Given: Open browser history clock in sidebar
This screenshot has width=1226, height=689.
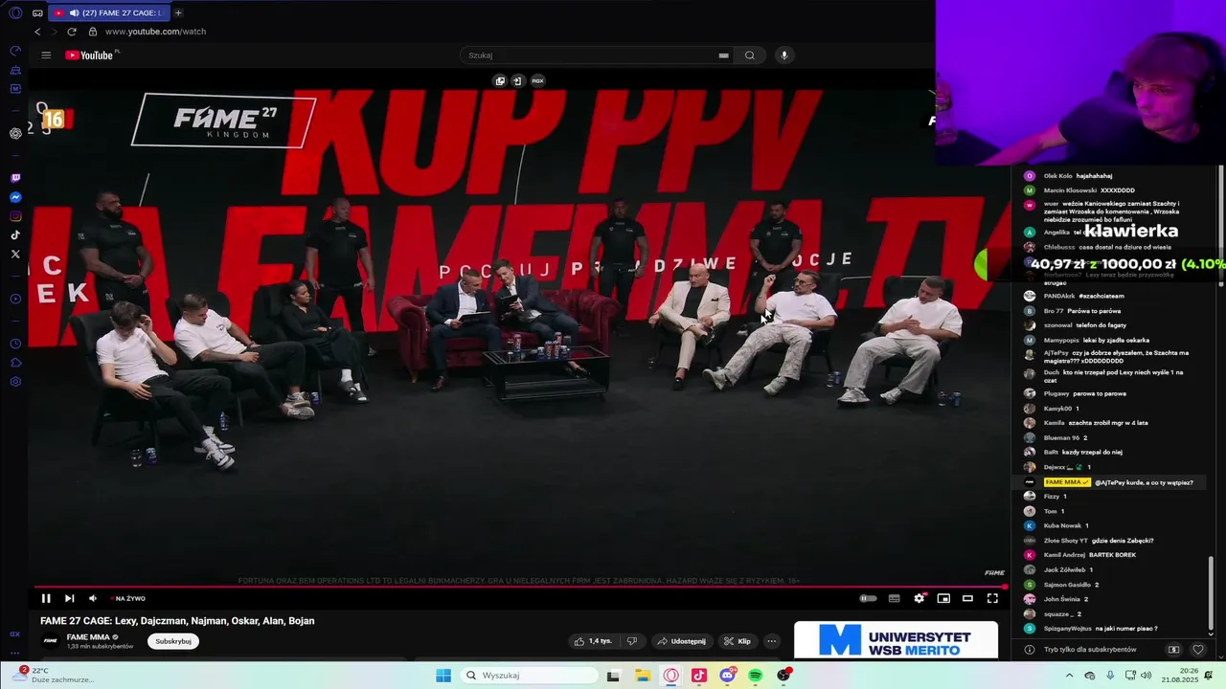Looking at the screenshot, I should (15, 344).
